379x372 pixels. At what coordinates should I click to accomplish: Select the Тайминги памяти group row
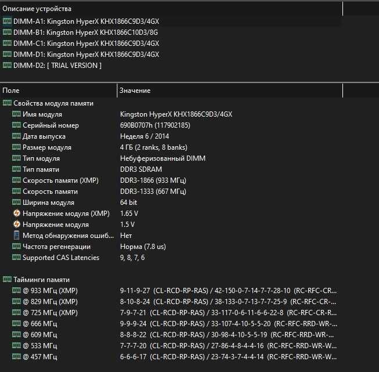41,280
